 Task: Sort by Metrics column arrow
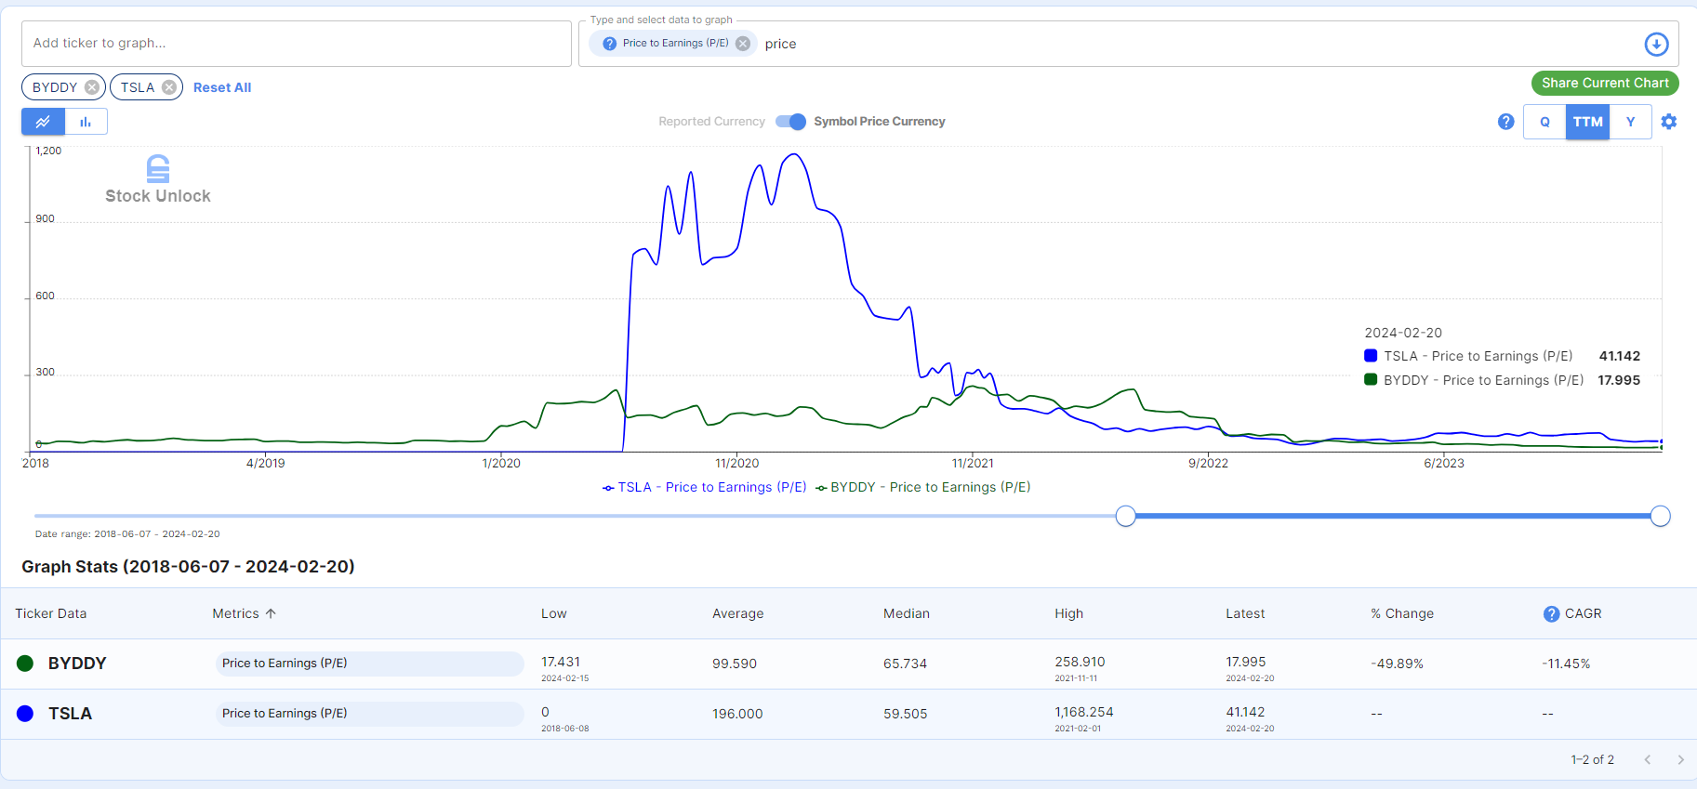(x=271, y=613)
